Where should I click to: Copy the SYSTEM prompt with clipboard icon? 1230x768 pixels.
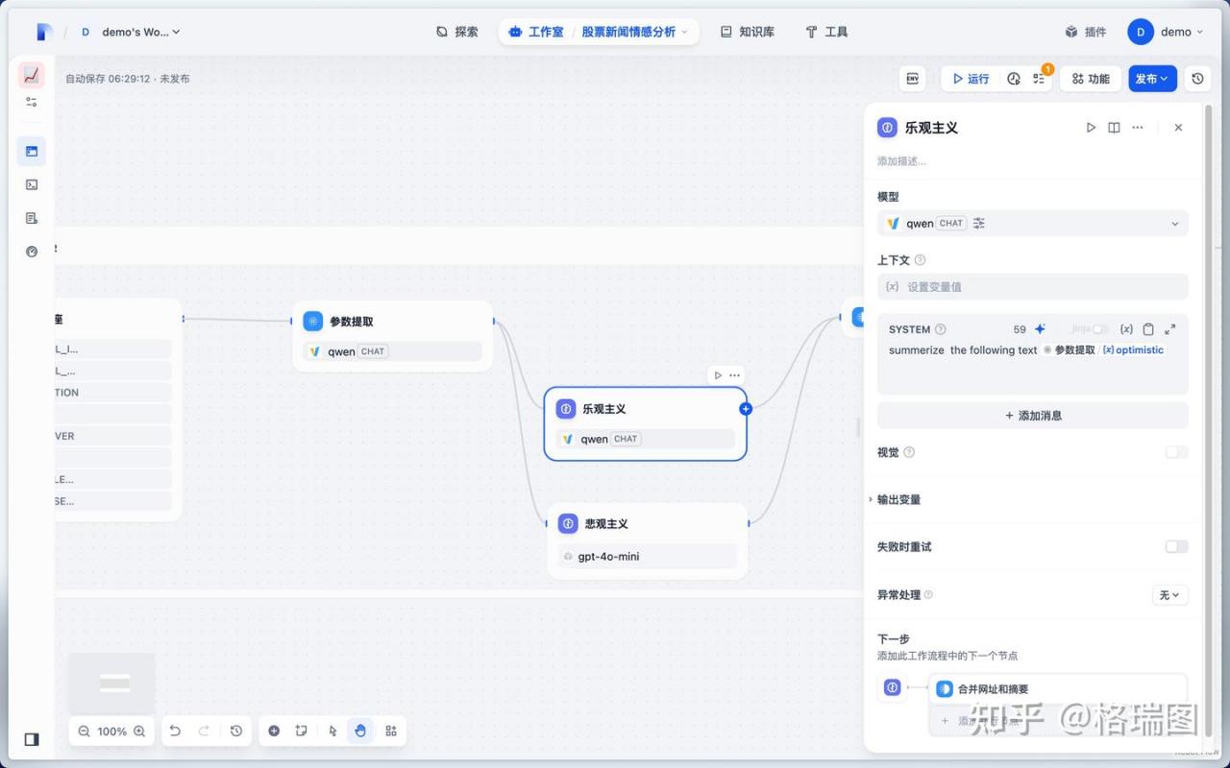(x=1148, y=329)
